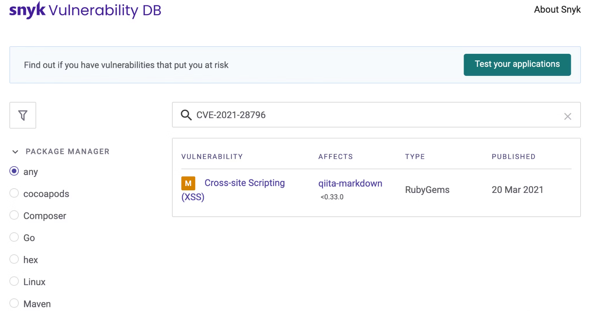The height and width of the screenshot is (311, 590).
Task: Open the filter funnel icon button
Action: (x=23, y=115)
